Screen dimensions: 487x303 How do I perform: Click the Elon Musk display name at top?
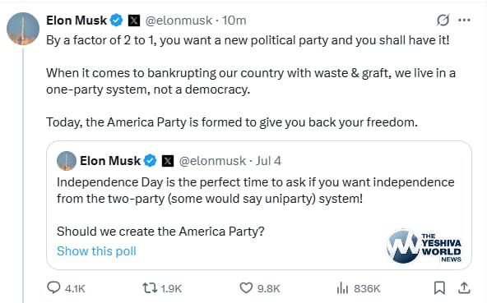77,21
